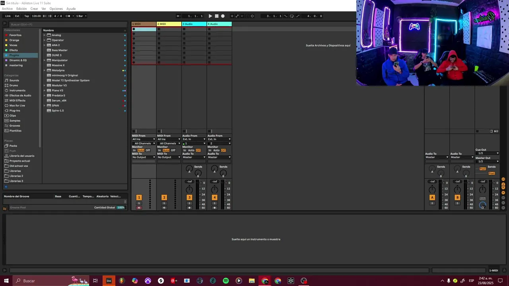Open the Grooves category

pyautogui.click(x=15, y=126)
